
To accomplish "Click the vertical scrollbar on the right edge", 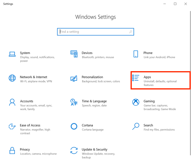I will pyautogui.click(x=190, y=83).
